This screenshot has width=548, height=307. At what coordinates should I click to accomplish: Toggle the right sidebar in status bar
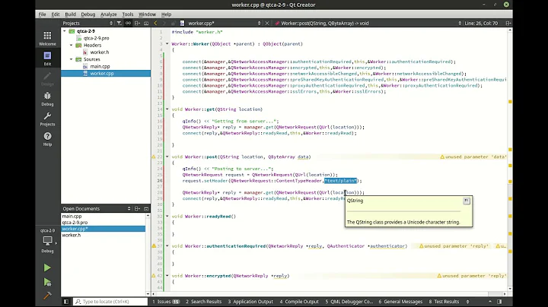(499, 302)
